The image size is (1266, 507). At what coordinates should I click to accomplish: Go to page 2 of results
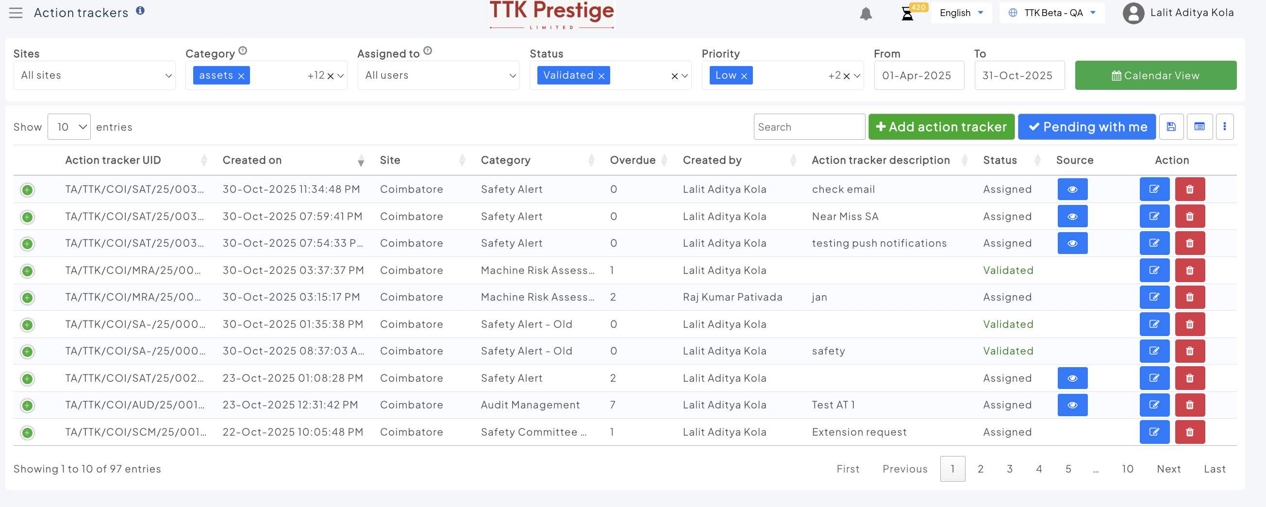(980, 469)
